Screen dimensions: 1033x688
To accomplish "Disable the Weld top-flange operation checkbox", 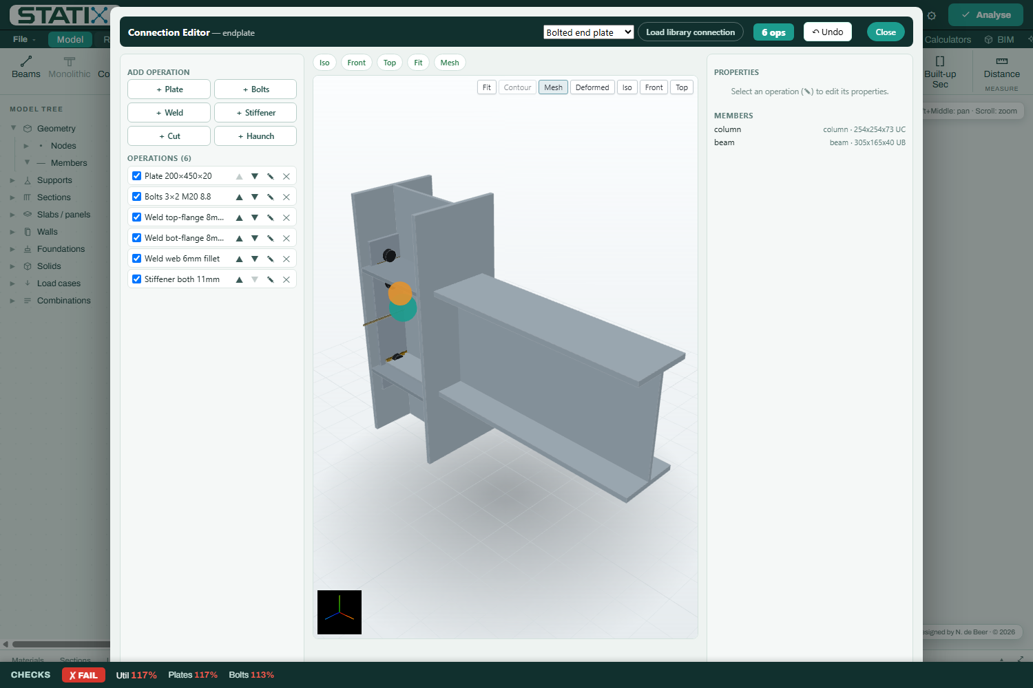I will point(136,217).
